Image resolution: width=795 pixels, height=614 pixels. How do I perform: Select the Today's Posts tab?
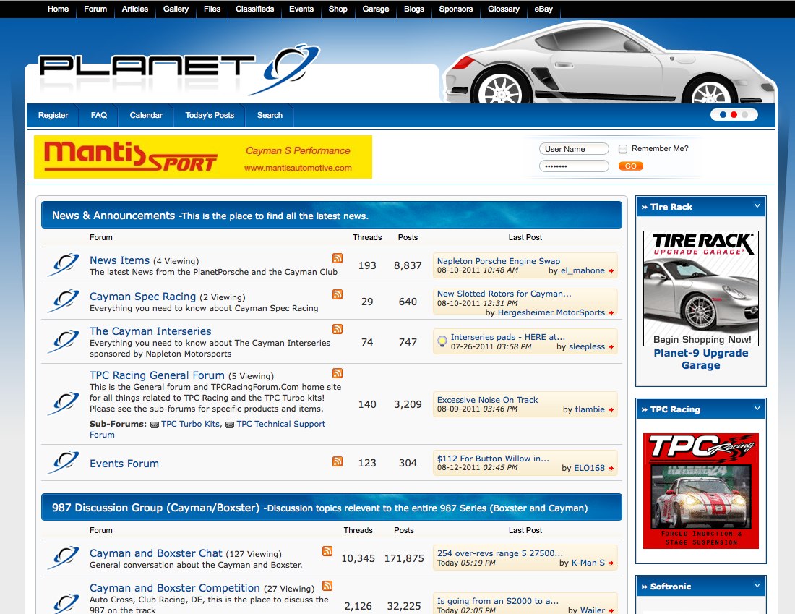click(x=210, y=115)
